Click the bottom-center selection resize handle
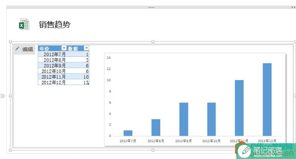 pos(153,150)
